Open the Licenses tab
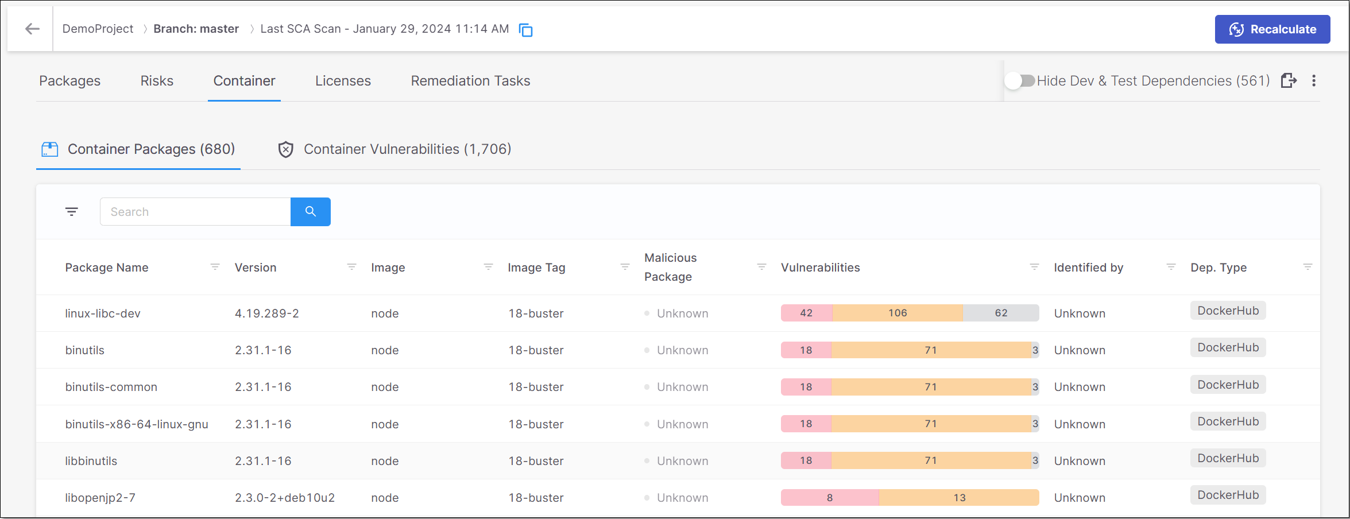Viewport: 1350px width, 519px height. click(x=343, y=81)
